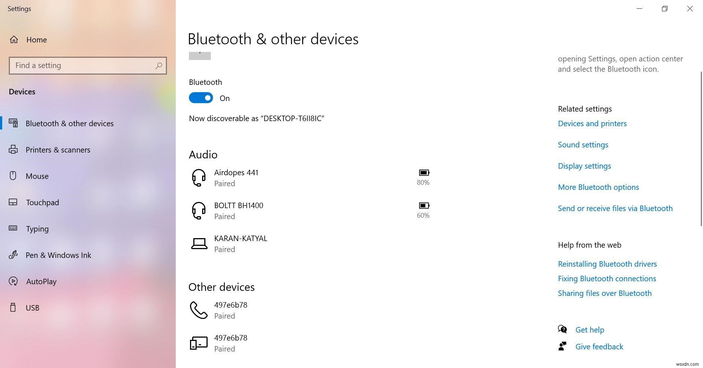Click the phone icon for device 497e6b78
Image resolution: width=703 pixels, height=368 pixels.
click(198, 310)
